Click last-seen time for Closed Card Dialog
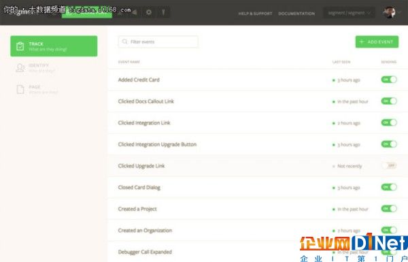Image resolution: width=408 pixels, height=262 pixels. point(349,188)
